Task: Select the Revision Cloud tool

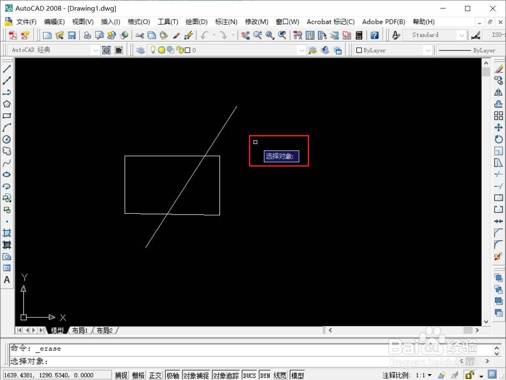Action: (7, 151)
